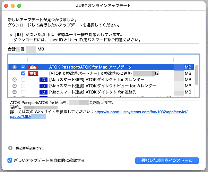Uncheck ATOK Passport/ATOK for Mac アップデータ checkbox
Image resolution: width=208 pixels, height=172 pixels.
tap(23, 67)
